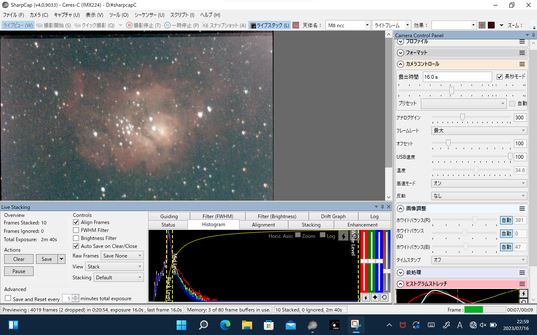The height and width of the screenshot is (335, 537).
Task: Open the Snipping Tool from the taskbar
Action: point(355,325)
